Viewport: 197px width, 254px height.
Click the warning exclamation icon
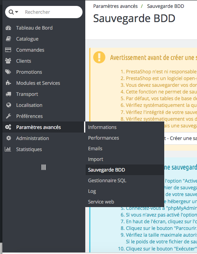(x=99, y=57)
